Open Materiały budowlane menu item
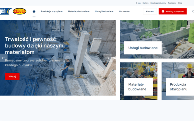Screen dimensions: 194x121 (x=79, y=11)
